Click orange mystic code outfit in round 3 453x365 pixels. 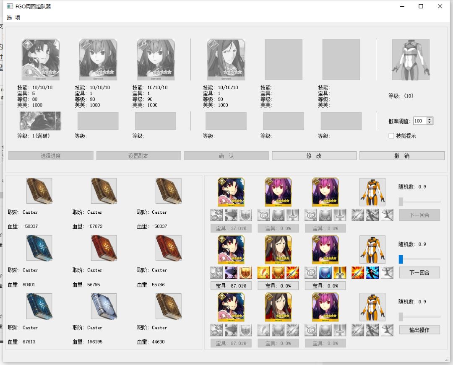pos(372,307)
